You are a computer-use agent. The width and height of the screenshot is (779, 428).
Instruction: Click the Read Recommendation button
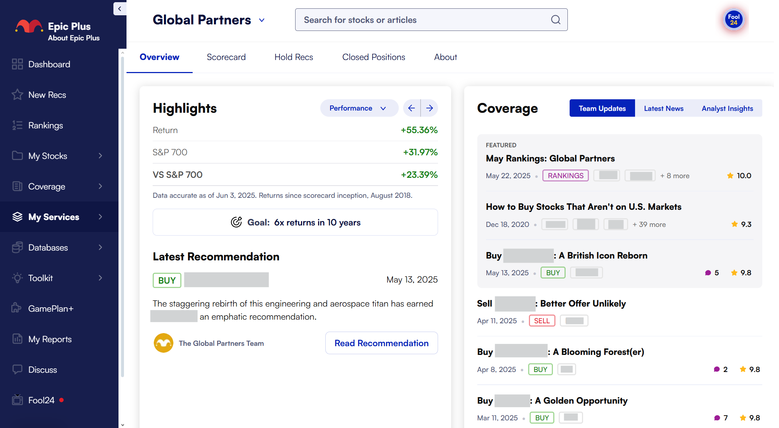coord(381,343)
